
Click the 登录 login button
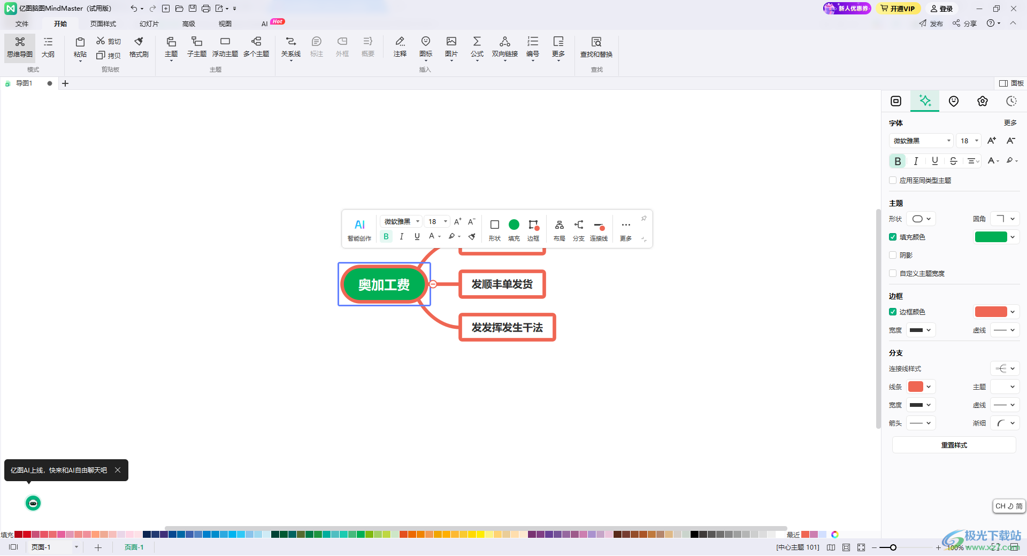(941, 9)
